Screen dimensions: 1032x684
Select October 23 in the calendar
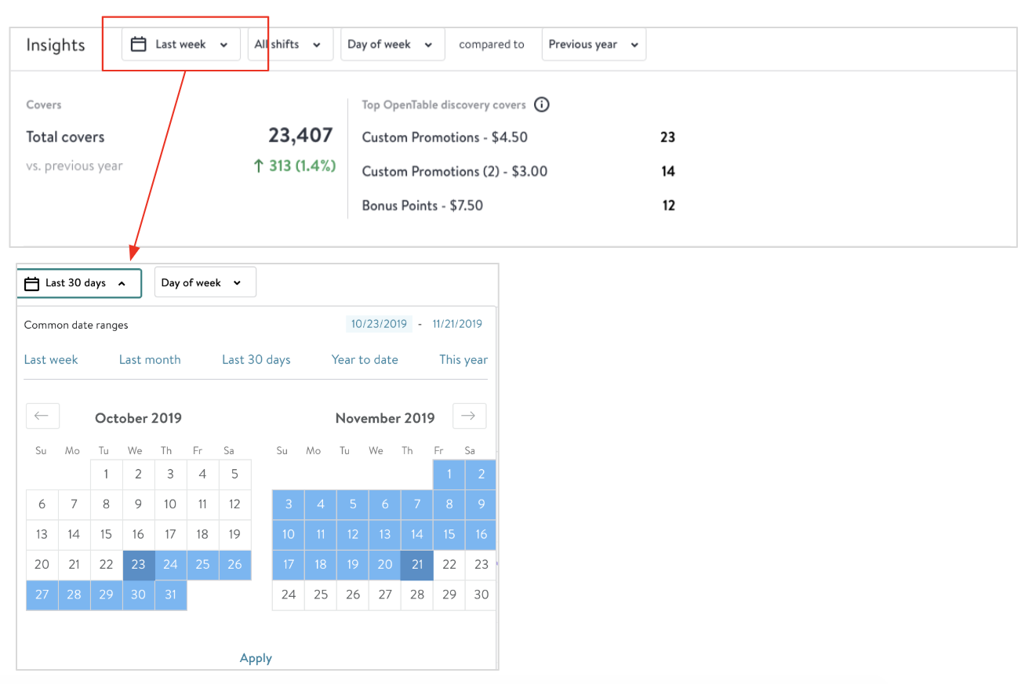pyautogui.click(x=138, y=565)
